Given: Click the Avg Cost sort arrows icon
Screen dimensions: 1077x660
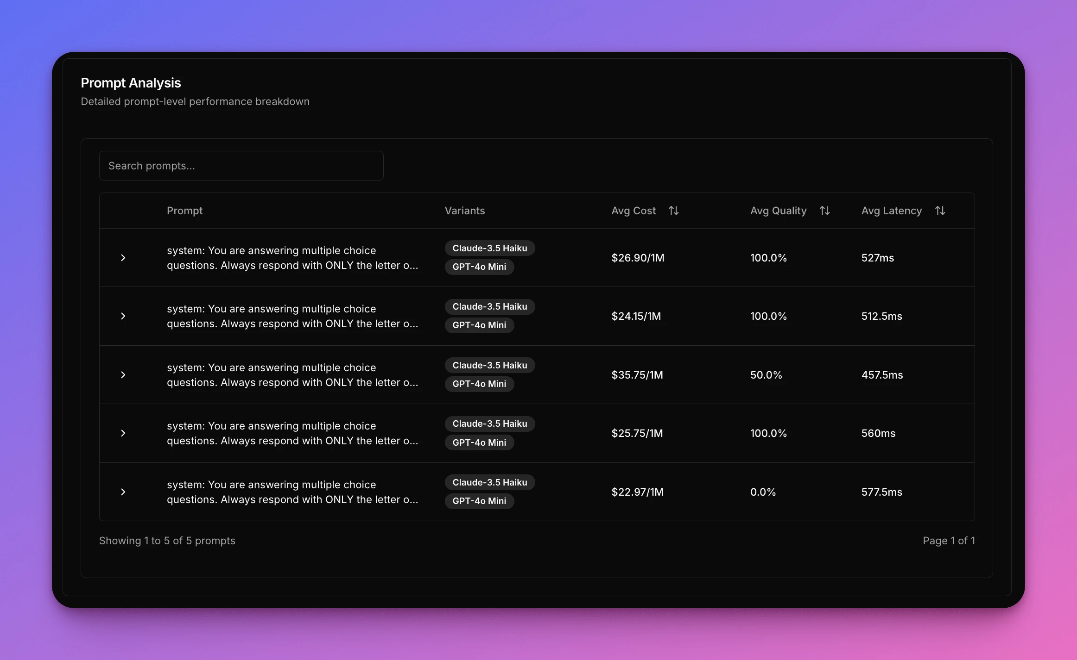Looking at the screenshot, I should pyautogui.click(x=673, y=211).
